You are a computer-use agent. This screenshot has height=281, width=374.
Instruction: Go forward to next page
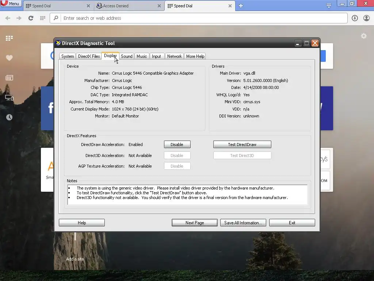coord(19,18)
